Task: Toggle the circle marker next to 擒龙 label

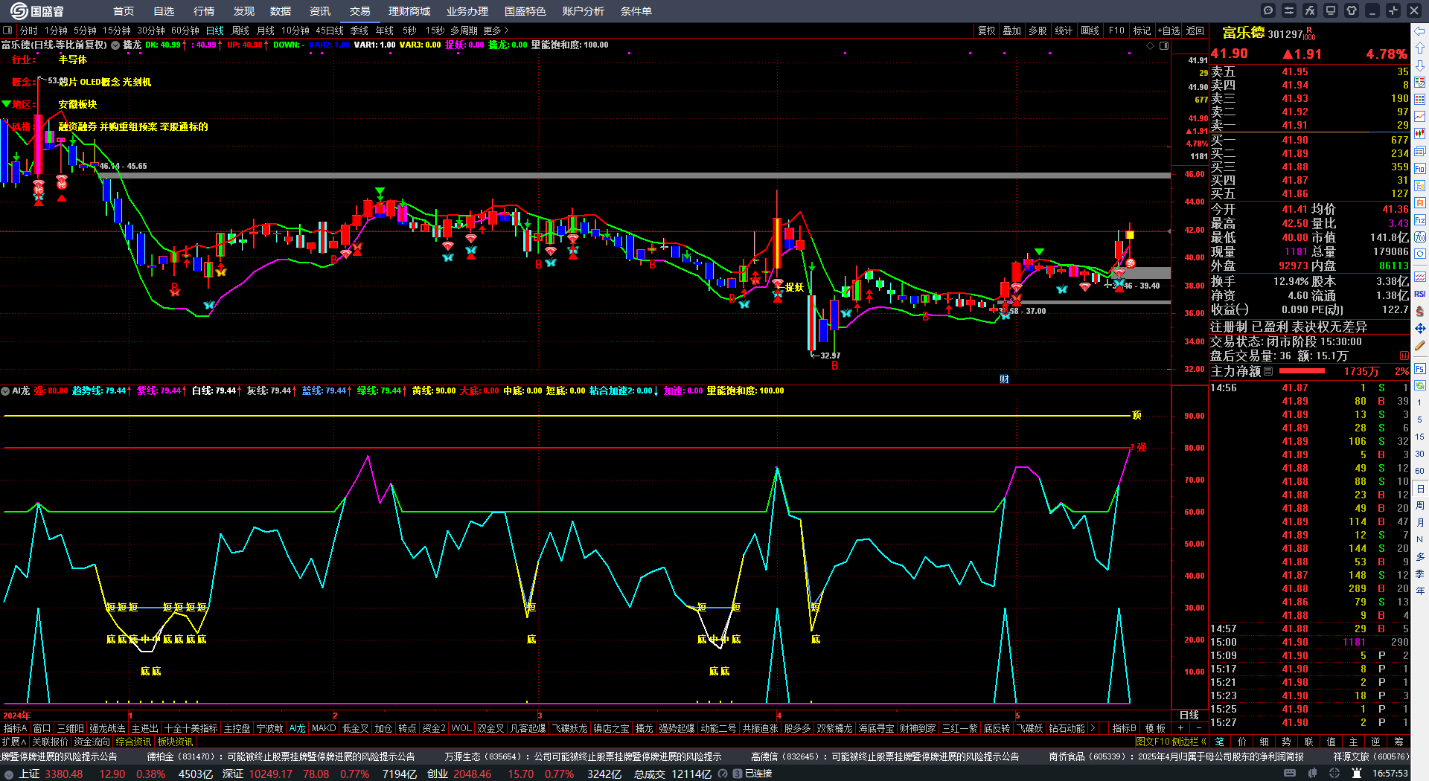Action: tap(115, 45)
